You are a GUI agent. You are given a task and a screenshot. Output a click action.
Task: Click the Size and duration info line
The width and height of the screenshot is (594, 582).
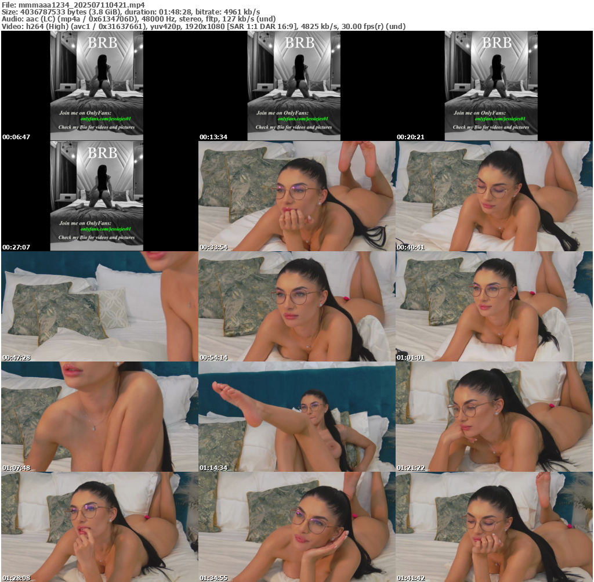click(131, 12)
